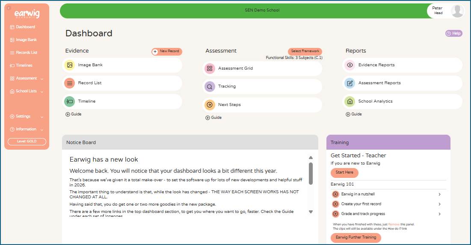Click the orange Next Steps arrow icon
The image size is (471, 245).
point(210,105)
